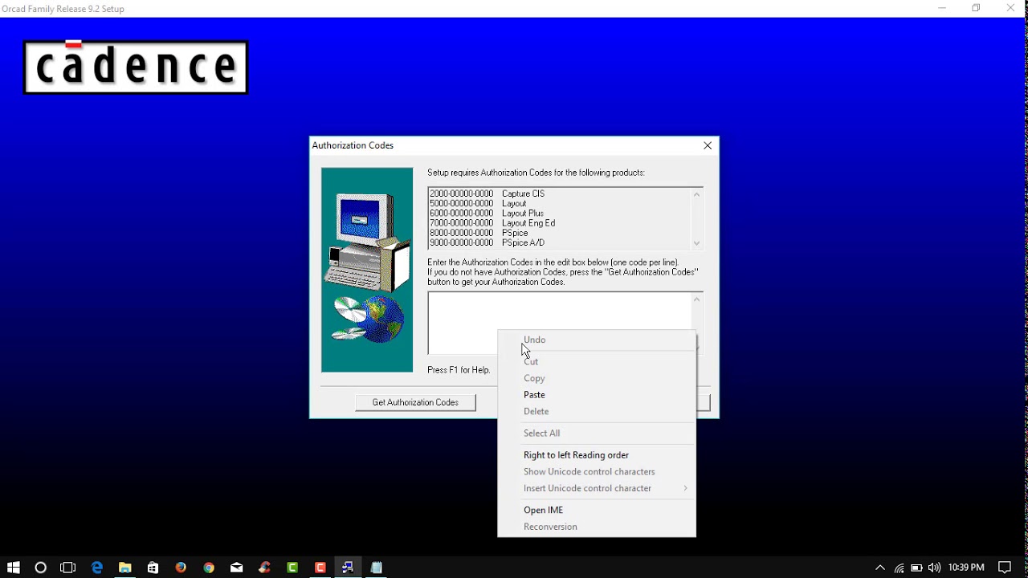Image resolution: width=1028 pixels, height=578 pixels.
Task: Click up arrow of codes edit box scrollbar
Action: pos(696,299)
